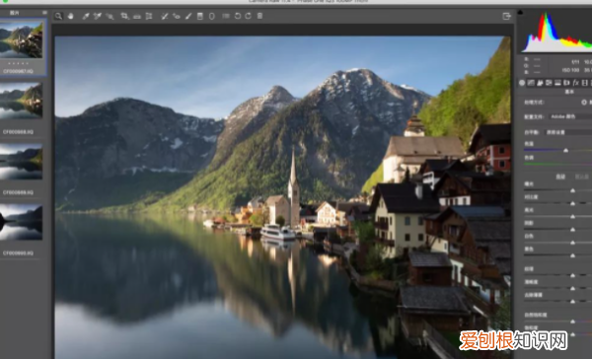Set star rating on first thumbnail
The width and height of the screenshot is (592, 359).
pyautogui.click(x=18, y=63)
